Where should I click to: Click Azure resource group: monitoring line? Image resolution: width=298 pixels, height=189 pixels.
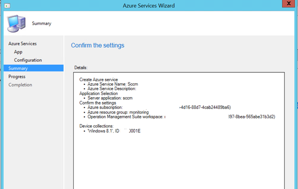point(118,112)
